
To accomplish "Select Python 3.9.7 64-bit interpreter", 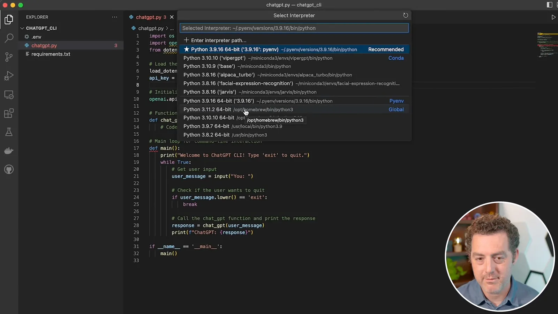I will coord(294,126).
